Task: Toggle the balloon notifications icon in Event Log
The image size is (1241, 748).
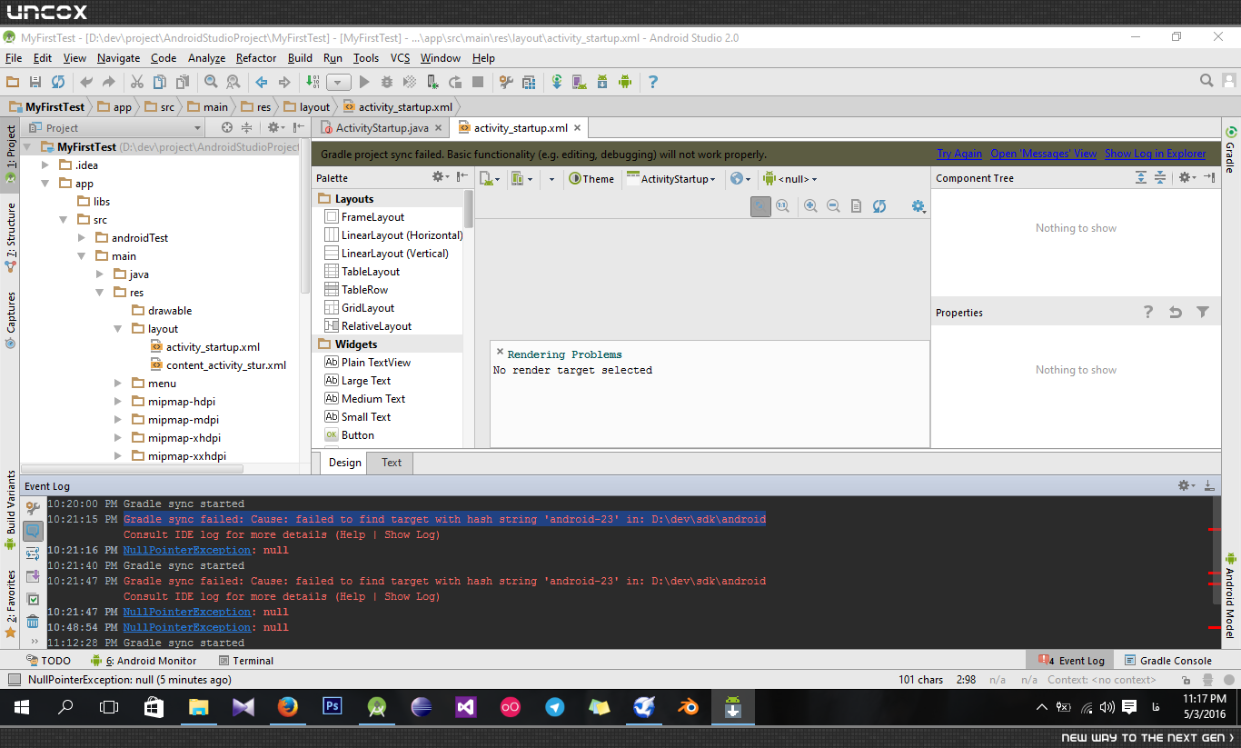Action: tap(33, 531)
